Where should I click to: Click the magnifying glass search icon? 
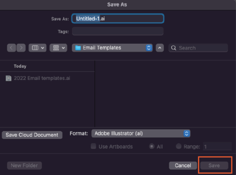click(x=174, y=48)
